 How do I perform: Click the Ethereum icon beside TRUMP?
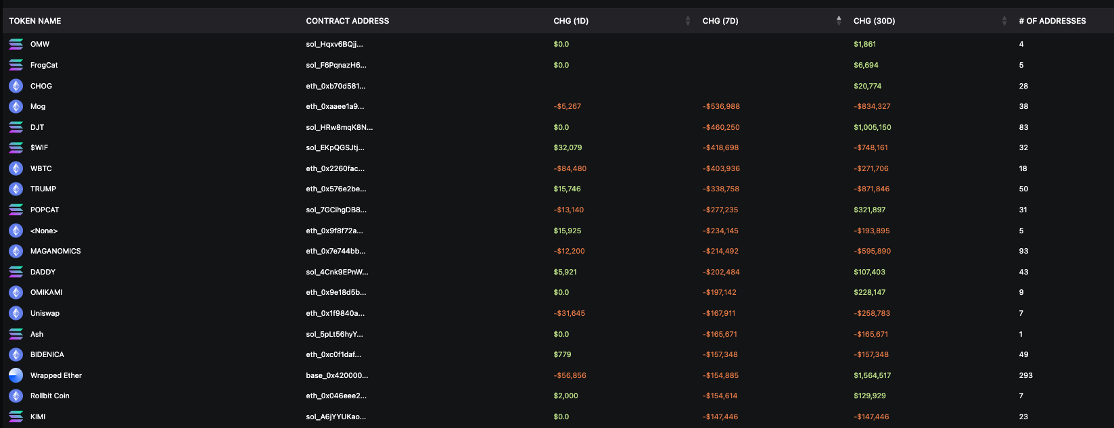[16, 189]
